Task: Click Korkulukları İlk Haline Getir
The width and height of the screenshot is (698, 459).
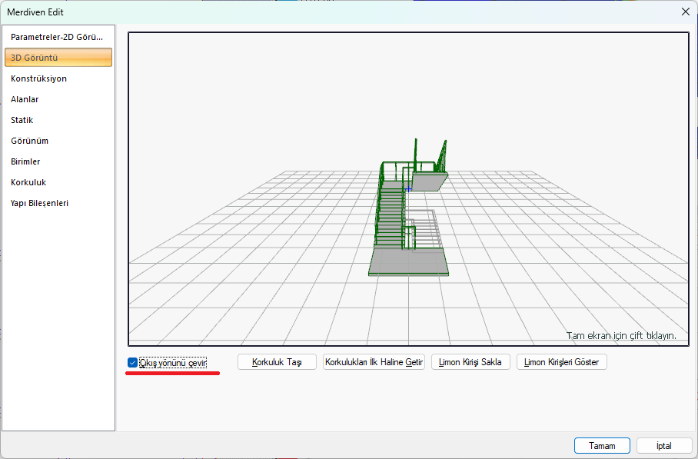Action: coord(374,362)
